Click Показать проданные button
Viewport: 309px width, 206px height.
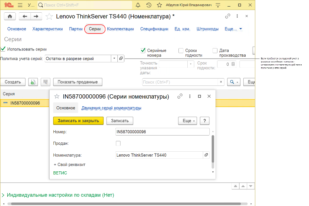78,82
